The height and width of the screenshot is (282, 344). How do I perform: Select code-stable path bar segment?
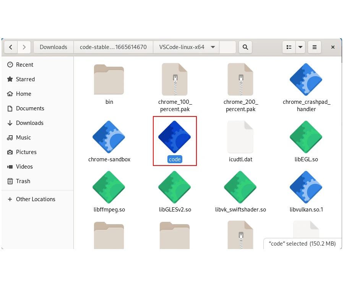pos(113,47)
